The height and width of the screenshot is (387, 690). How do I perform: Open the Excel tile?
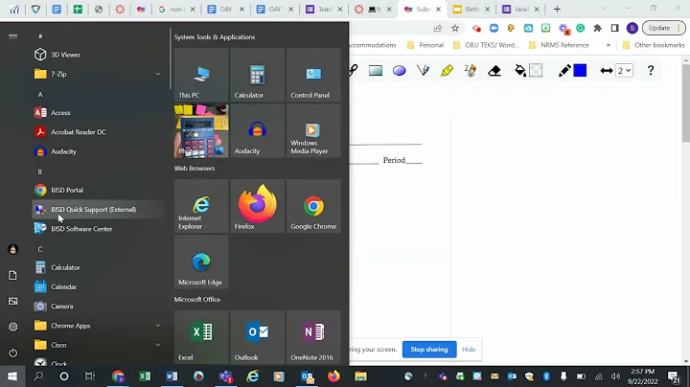click(x=201, y=337)
